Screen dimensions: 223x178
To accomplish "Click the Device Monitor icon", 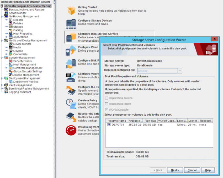I will [11, 44].
